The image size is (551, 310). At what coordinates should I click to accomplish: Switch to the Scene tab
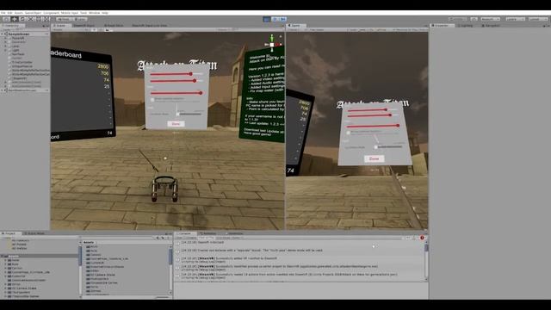pyautogui.click(x=60, y=26)
